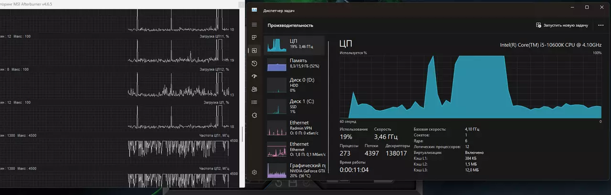This screenshot has width=611, height=195.
Task: Open Task Manager settings gear
Action: click(x=254, y=172)
